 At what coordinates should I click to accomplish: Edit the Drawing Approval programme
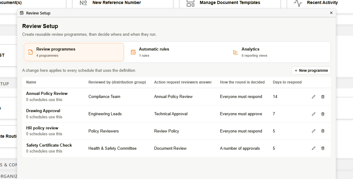click(314, 114)
